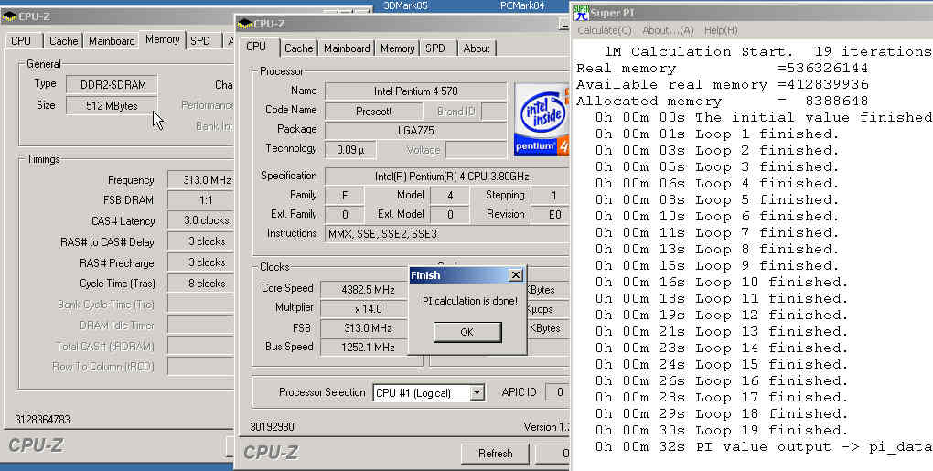Image resolution: width=933 pixels, height=471 pixels.
Task: Select the SPD tab in back CPU-Z window
Action: 200,41
